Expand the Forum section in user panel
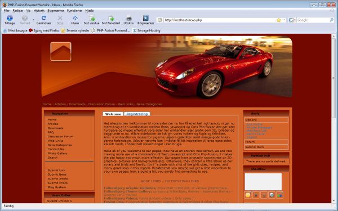The width and height of the screenshot is (338, 211). point(266,142)
